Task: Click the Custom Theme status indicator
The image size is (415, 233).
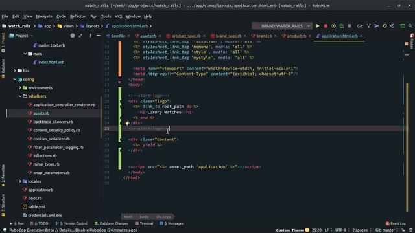Action: 292,230
